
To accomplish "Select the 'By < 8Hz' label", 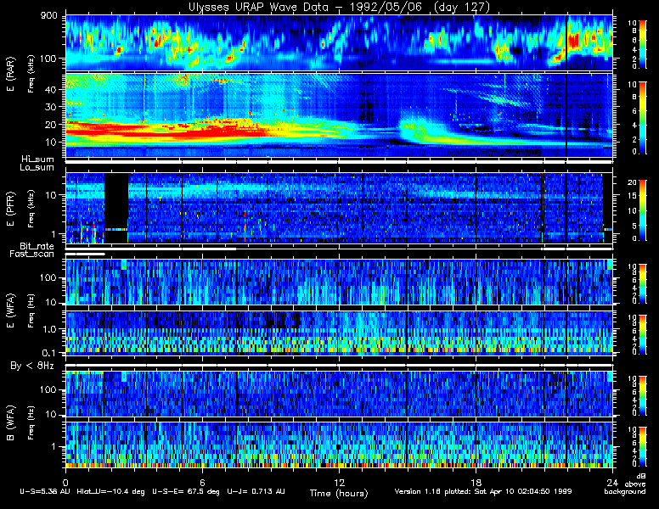I will [32, 366].
